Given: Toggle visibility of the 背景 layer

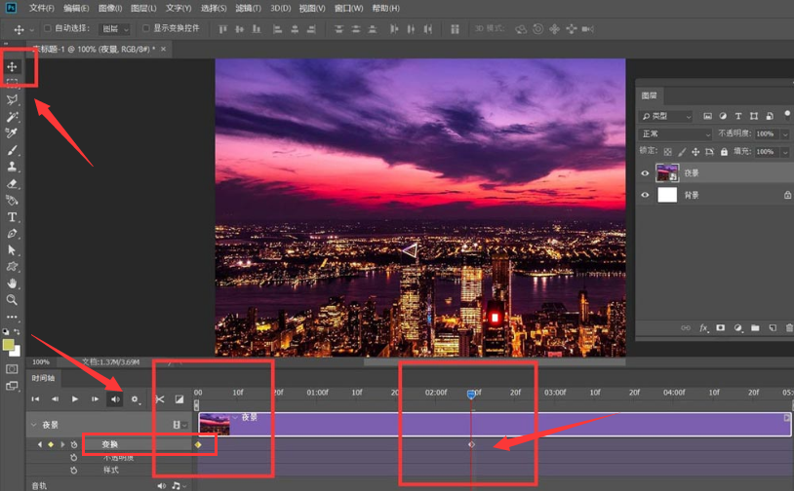Looking at the screenshot, I should coord(645,195).
